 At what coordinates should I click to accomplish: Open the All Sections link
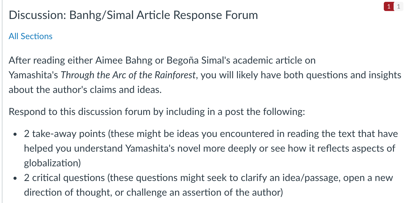click(x=31, y=36)
